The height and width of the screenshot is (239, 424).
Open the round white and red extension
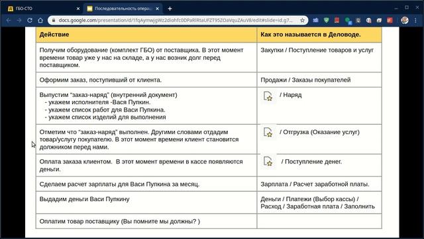(368, 21)
